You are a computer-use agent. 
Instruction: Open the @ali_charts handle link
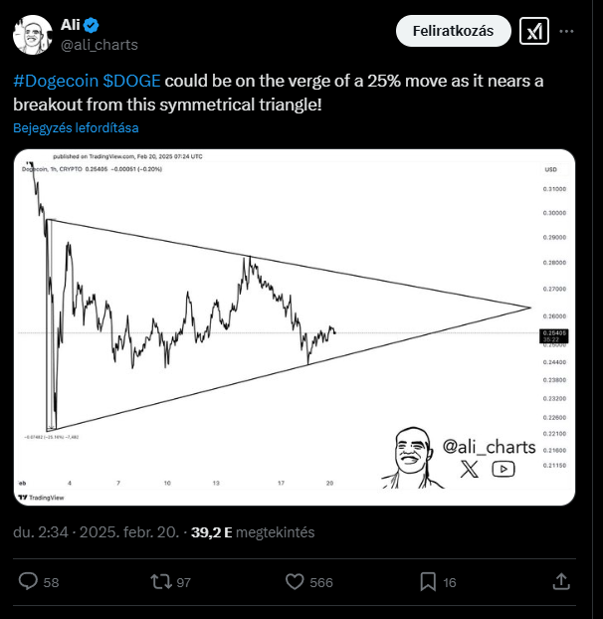pos(101,44)
